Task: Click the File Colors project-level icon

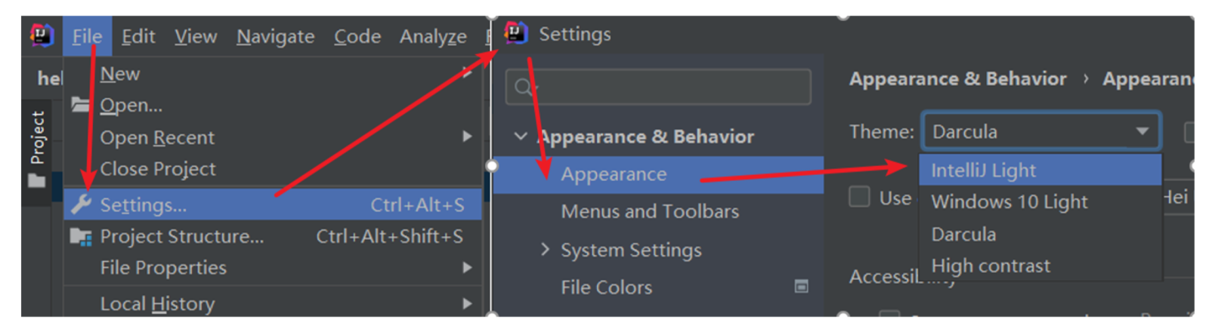Action: (x=802, y=287)
